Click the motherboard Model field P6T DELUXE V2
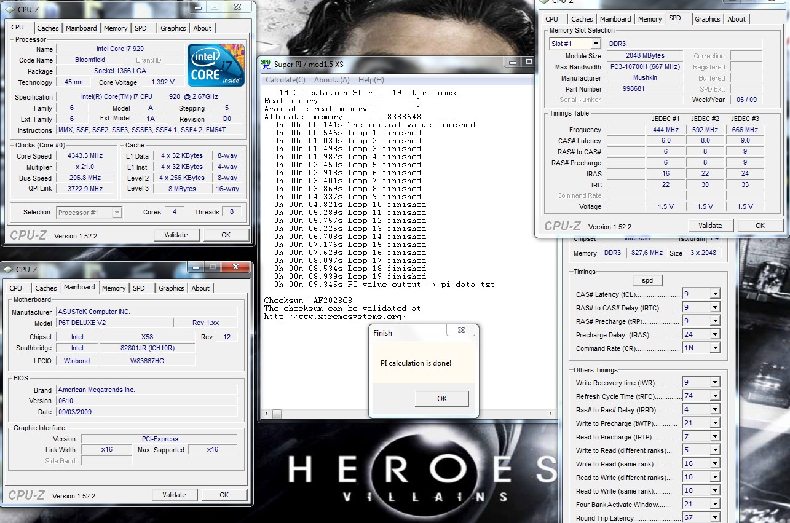The width and height of the screenshot is (790, 523). [x=114, y=323]
